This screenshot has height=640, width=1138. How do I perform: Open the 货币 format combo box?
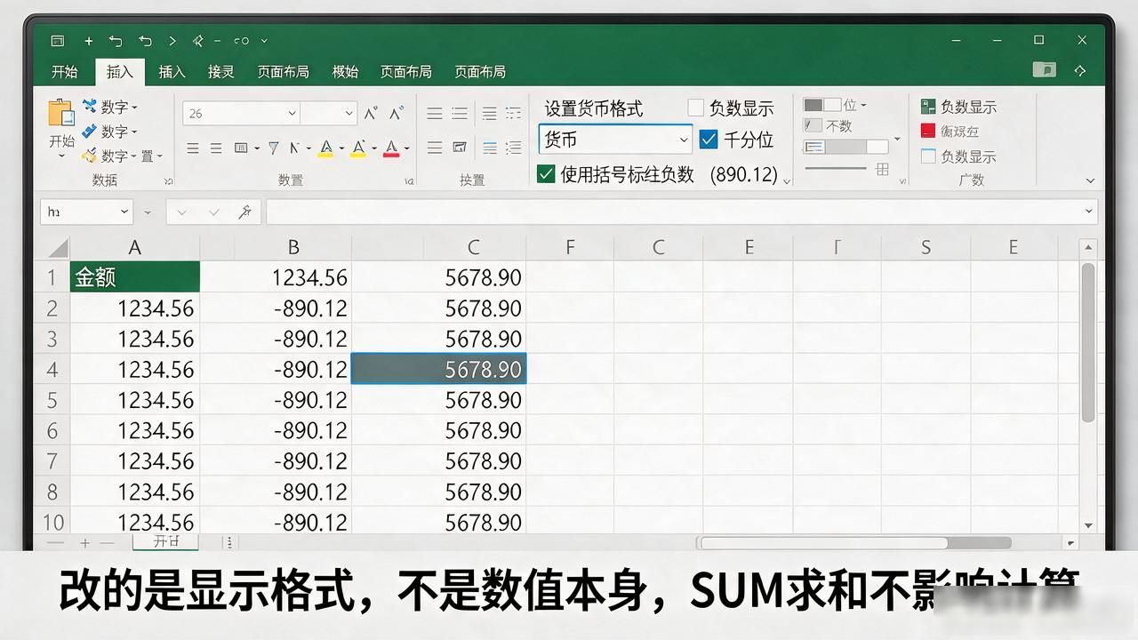[x=615, y=140]
